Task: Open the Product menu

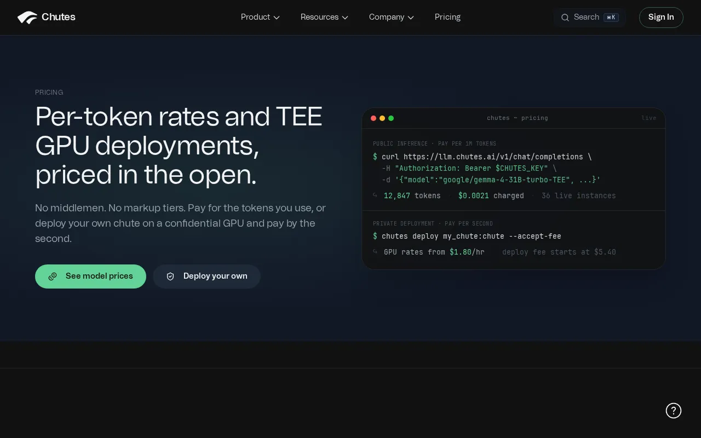Action: pos(261,17)
